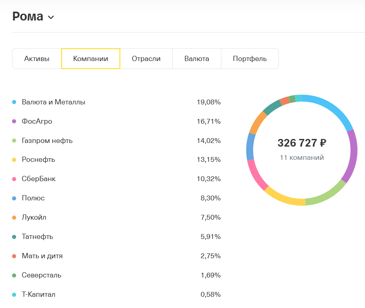This screenshot has height=308, width=365.
Task: Click the 16,71% share value
Action: (208, 121)
